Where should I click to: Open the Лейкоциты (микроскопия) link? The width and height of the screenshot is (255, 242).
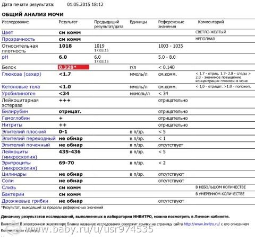[x=20, y=154]
